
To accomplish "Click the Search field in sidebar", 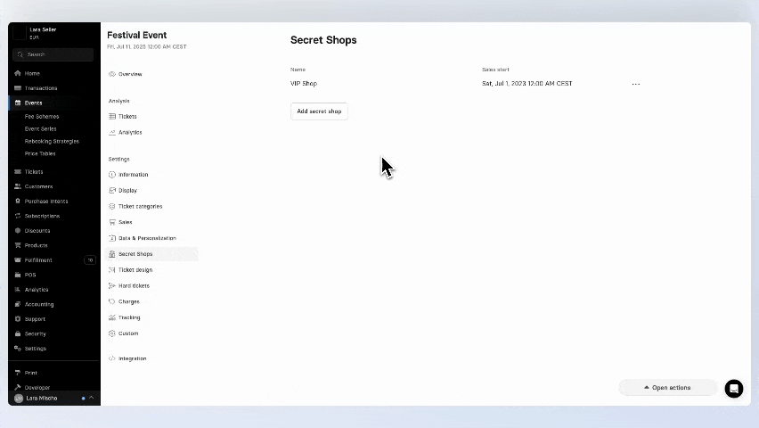I will click(x=53, y=54).
